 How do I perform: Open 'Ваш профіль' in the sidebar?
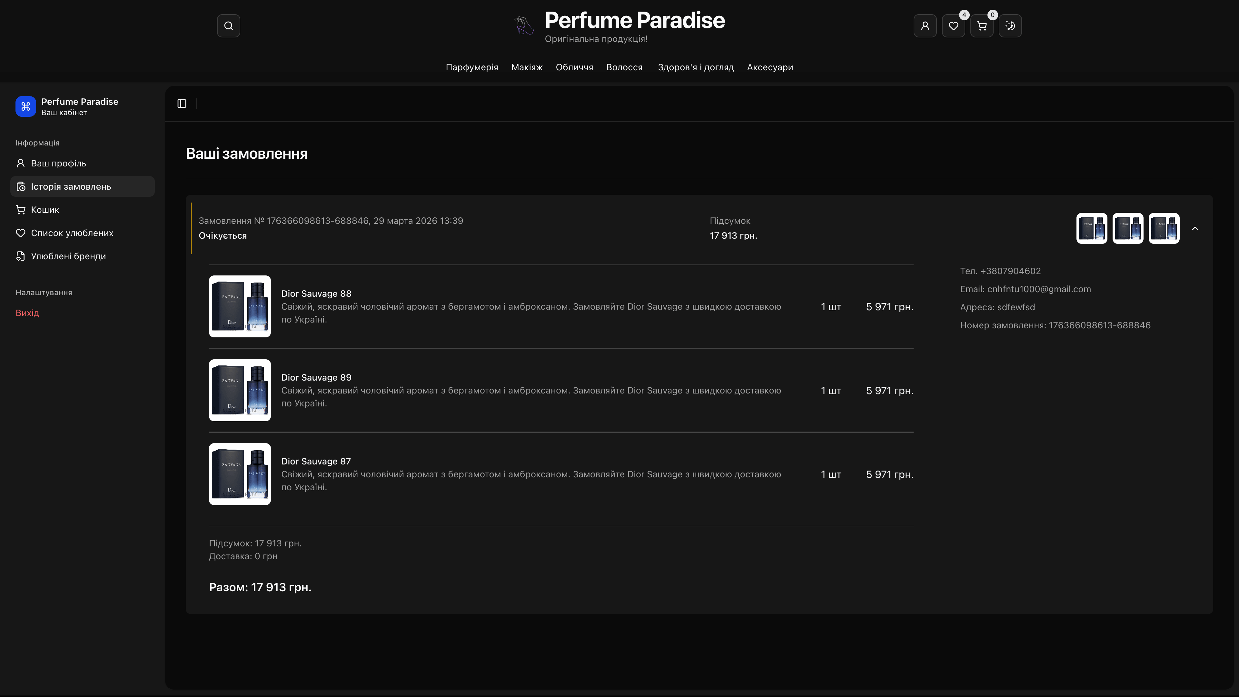pos(58,163)
